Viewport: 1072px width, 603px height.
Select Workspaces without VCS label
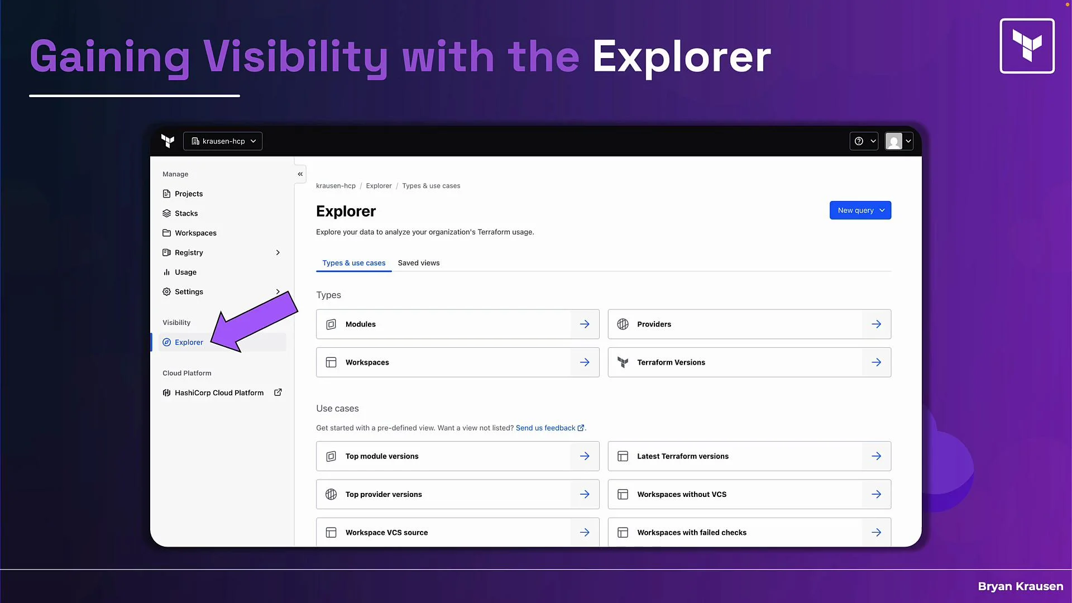(x=682, y=494)
